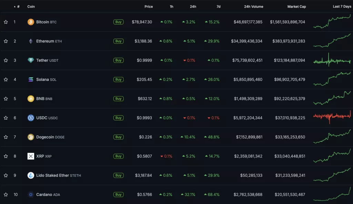This screenshot has height=204, width=353.
Task: Sort by the 24h Volume column header
Action: point(253,7)
